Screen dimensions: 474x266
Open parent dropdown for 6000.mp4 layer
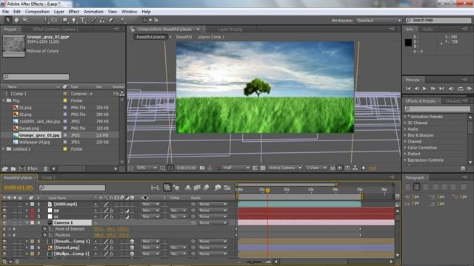[213, 204]
